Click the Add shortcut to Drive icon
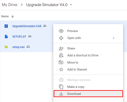 (x=61, y=55)
